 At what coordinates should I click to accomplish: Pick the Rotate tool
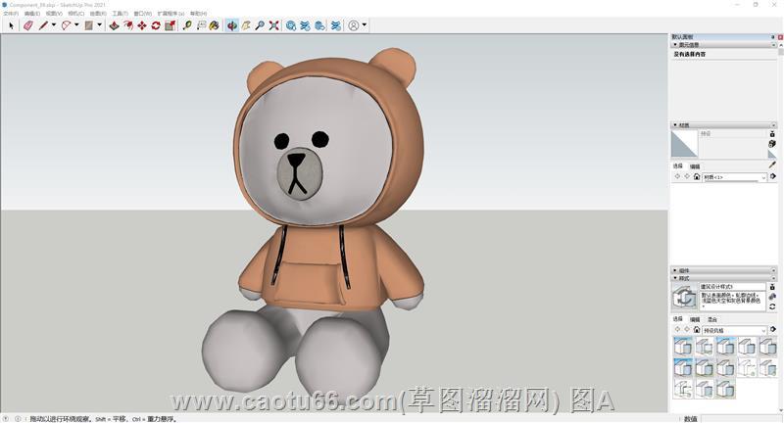point(156,25)
